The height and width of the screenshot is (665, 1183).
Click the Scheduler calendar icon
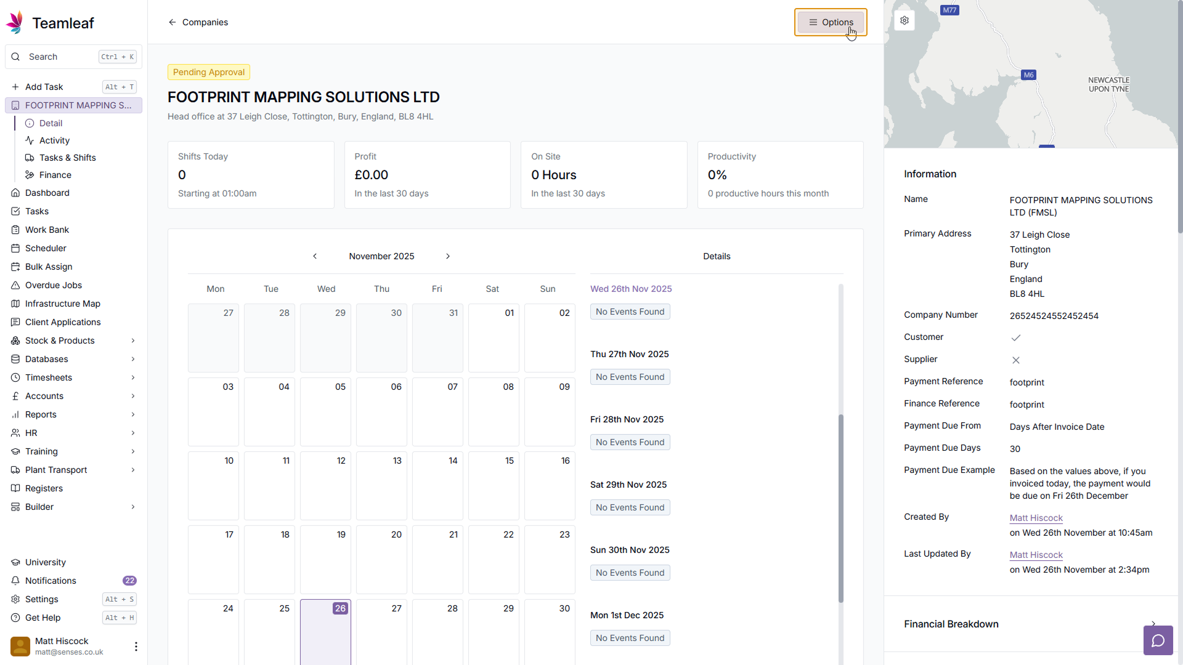tap(16, 248)
